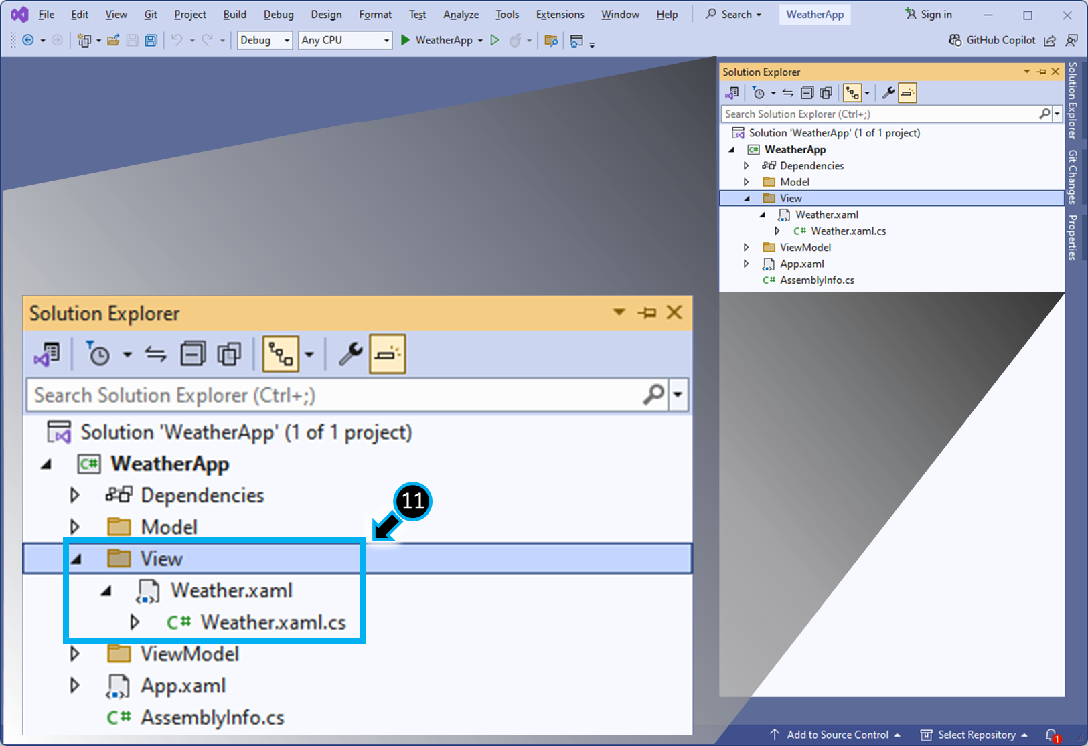Select AssemblyInfo.cs in the docked Solution Explorer
Screen dimensions: 1088x746
[817, 280]
